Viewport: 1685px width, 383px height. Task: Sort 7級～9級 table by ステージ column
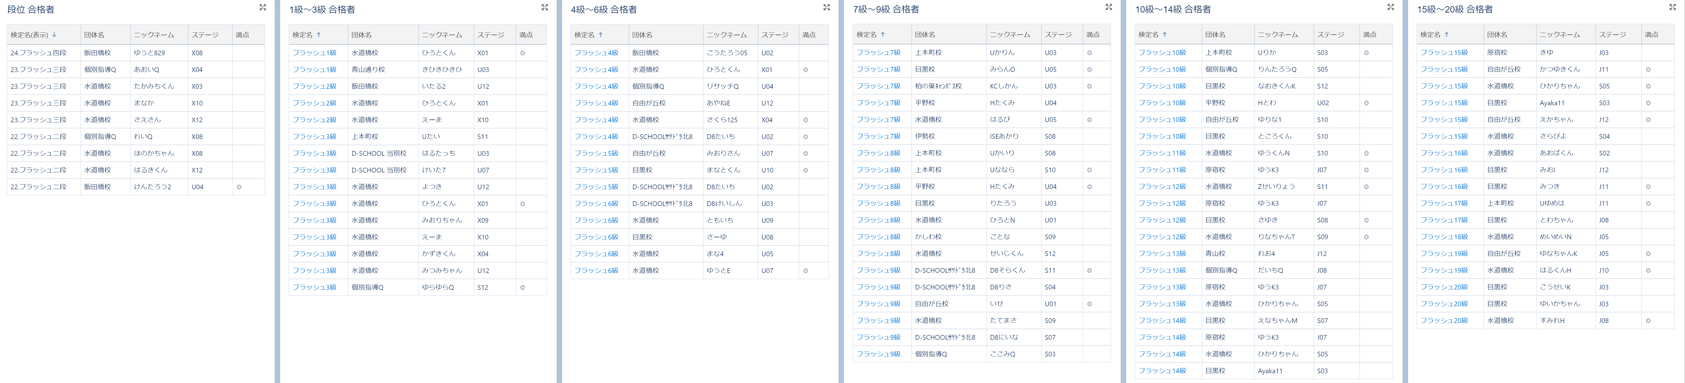click(1058, 35)
